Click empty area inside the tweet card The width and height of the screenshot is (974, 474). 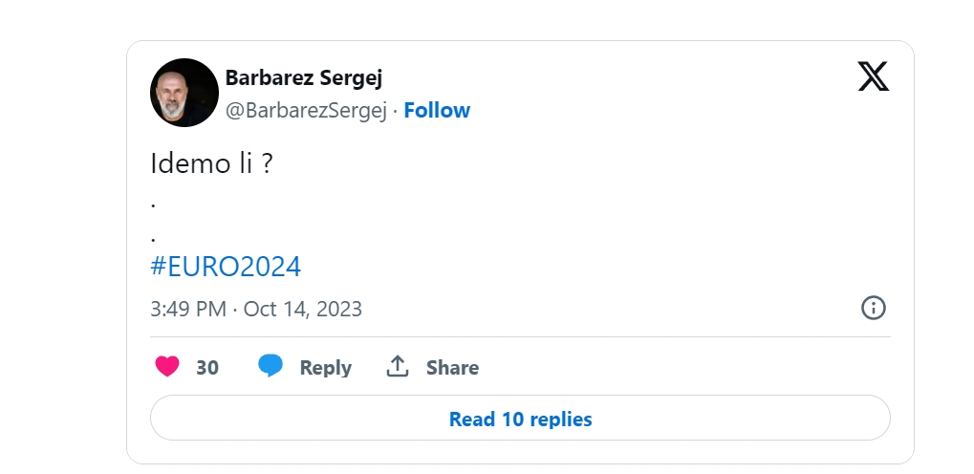tap(590, 205)
